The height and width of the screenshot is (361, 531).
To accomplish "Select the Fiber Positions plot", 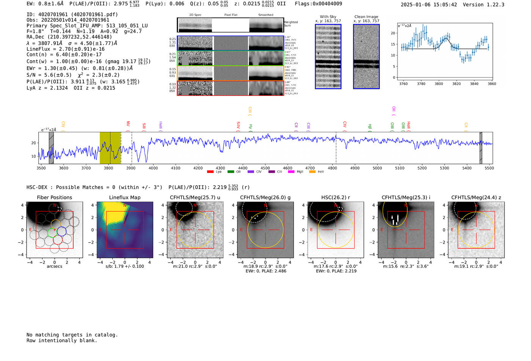I will click(x=55, y=230).
